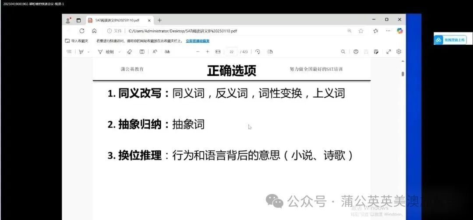This screenshot has height=220, width=473.
Task: Click the PDF vertical scrollbar thumb
Action: tap(403, 74)
